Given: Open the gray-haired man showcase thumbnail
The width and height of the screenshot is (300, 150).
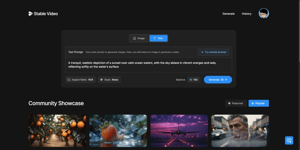Looking at the screenshot, I should [x=240, y=130].
